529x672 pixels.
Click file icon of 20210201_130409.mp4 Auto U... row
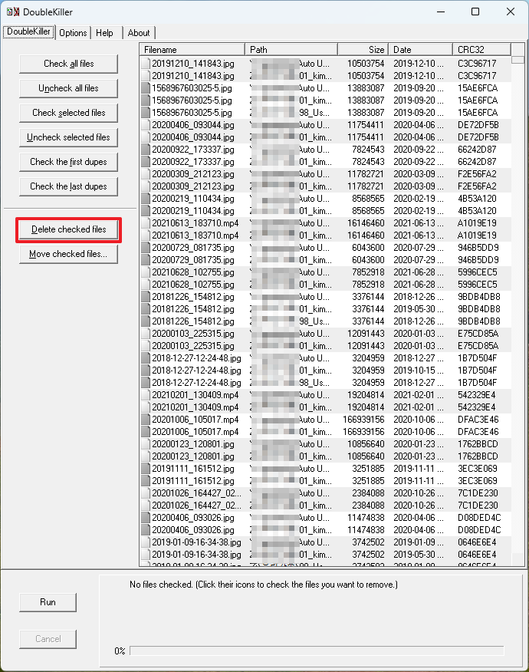tap(146, 395)
